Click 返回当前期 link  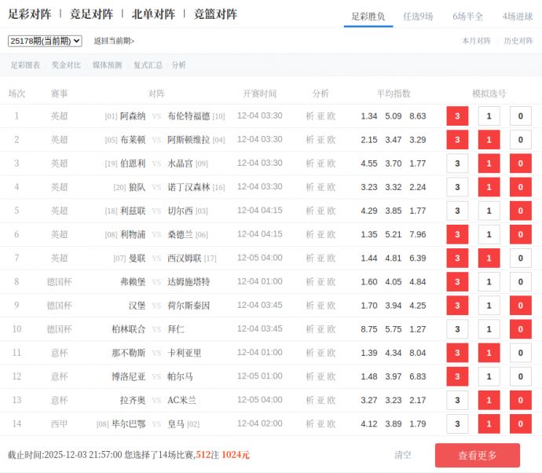tap(114, 41)
